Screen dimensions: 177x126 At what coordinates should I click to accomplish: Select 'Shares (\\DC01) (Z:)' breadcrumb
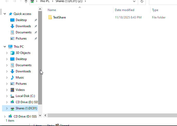coord(69,1)
